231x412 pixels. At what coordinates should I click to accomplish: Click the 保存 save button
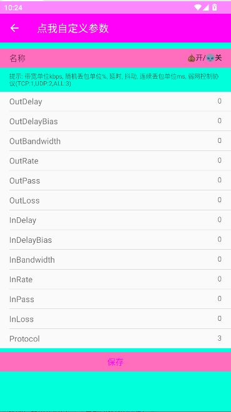(115, 362)
